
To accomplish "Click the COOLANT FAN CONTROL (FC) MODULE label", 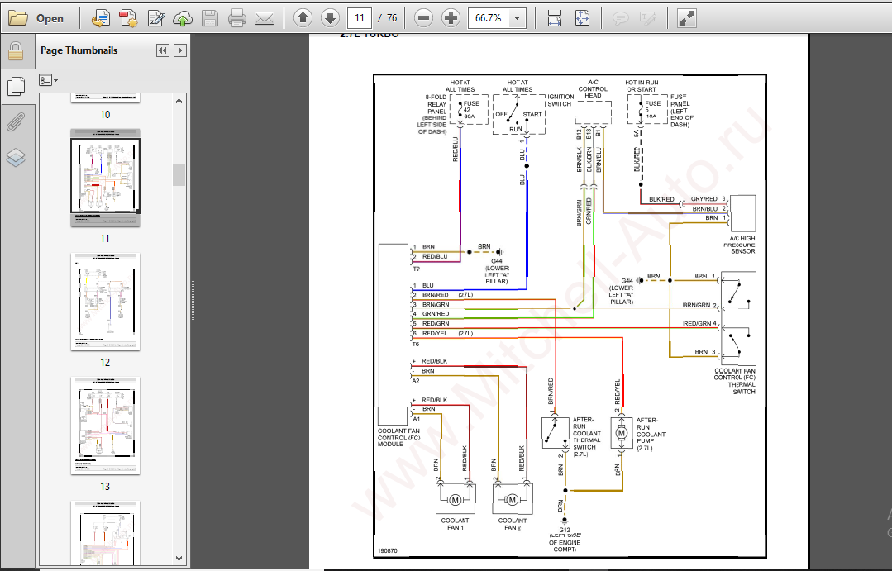I will pyautogui.click(x=398, y=437).
